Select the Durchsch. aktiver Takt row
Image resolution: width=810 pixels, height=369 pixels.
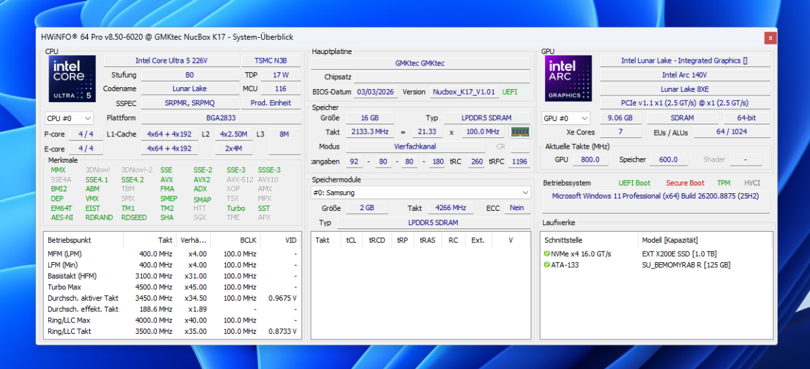[173, 298]
